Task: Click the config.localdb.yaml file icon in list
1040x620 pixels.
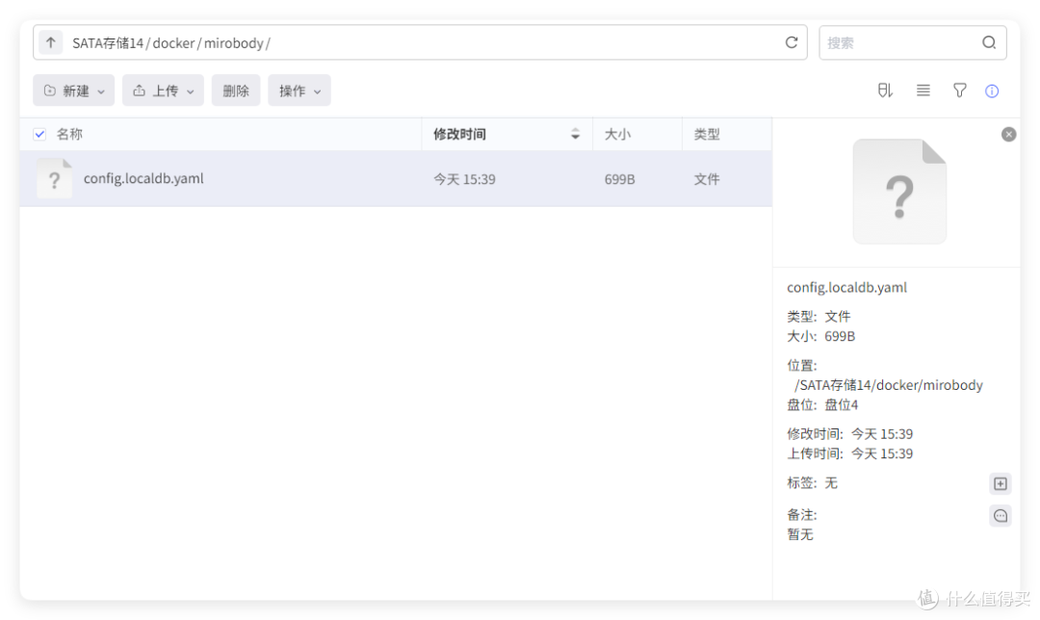Action: point(54,178)
